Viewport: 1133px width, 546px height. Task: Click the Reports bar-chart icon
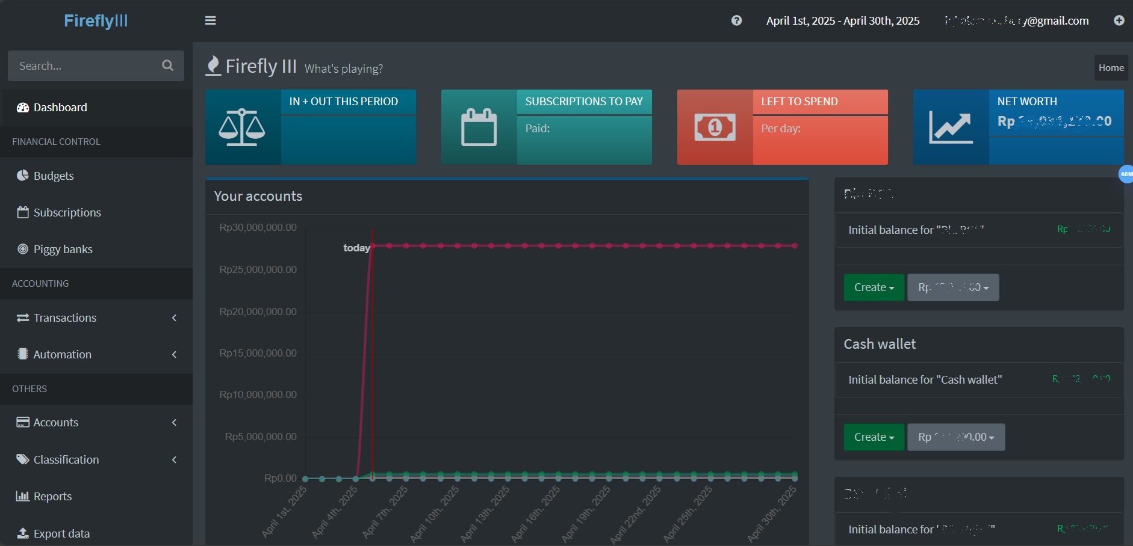click(x=22, y=496)
